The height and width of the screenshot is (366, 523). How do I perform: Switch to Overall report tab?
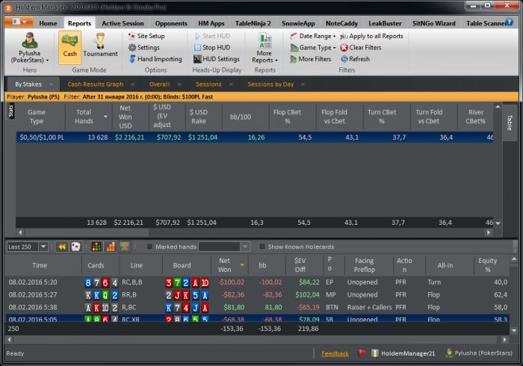click(x=159, y=84)
